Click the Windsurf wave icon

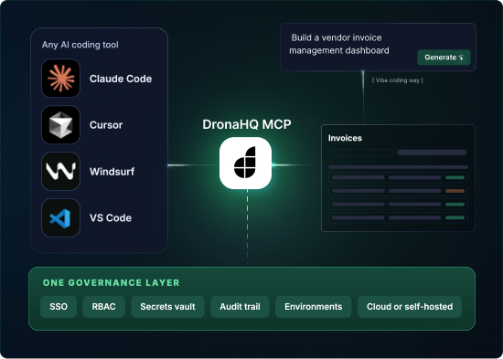click(x=60, y=171)
